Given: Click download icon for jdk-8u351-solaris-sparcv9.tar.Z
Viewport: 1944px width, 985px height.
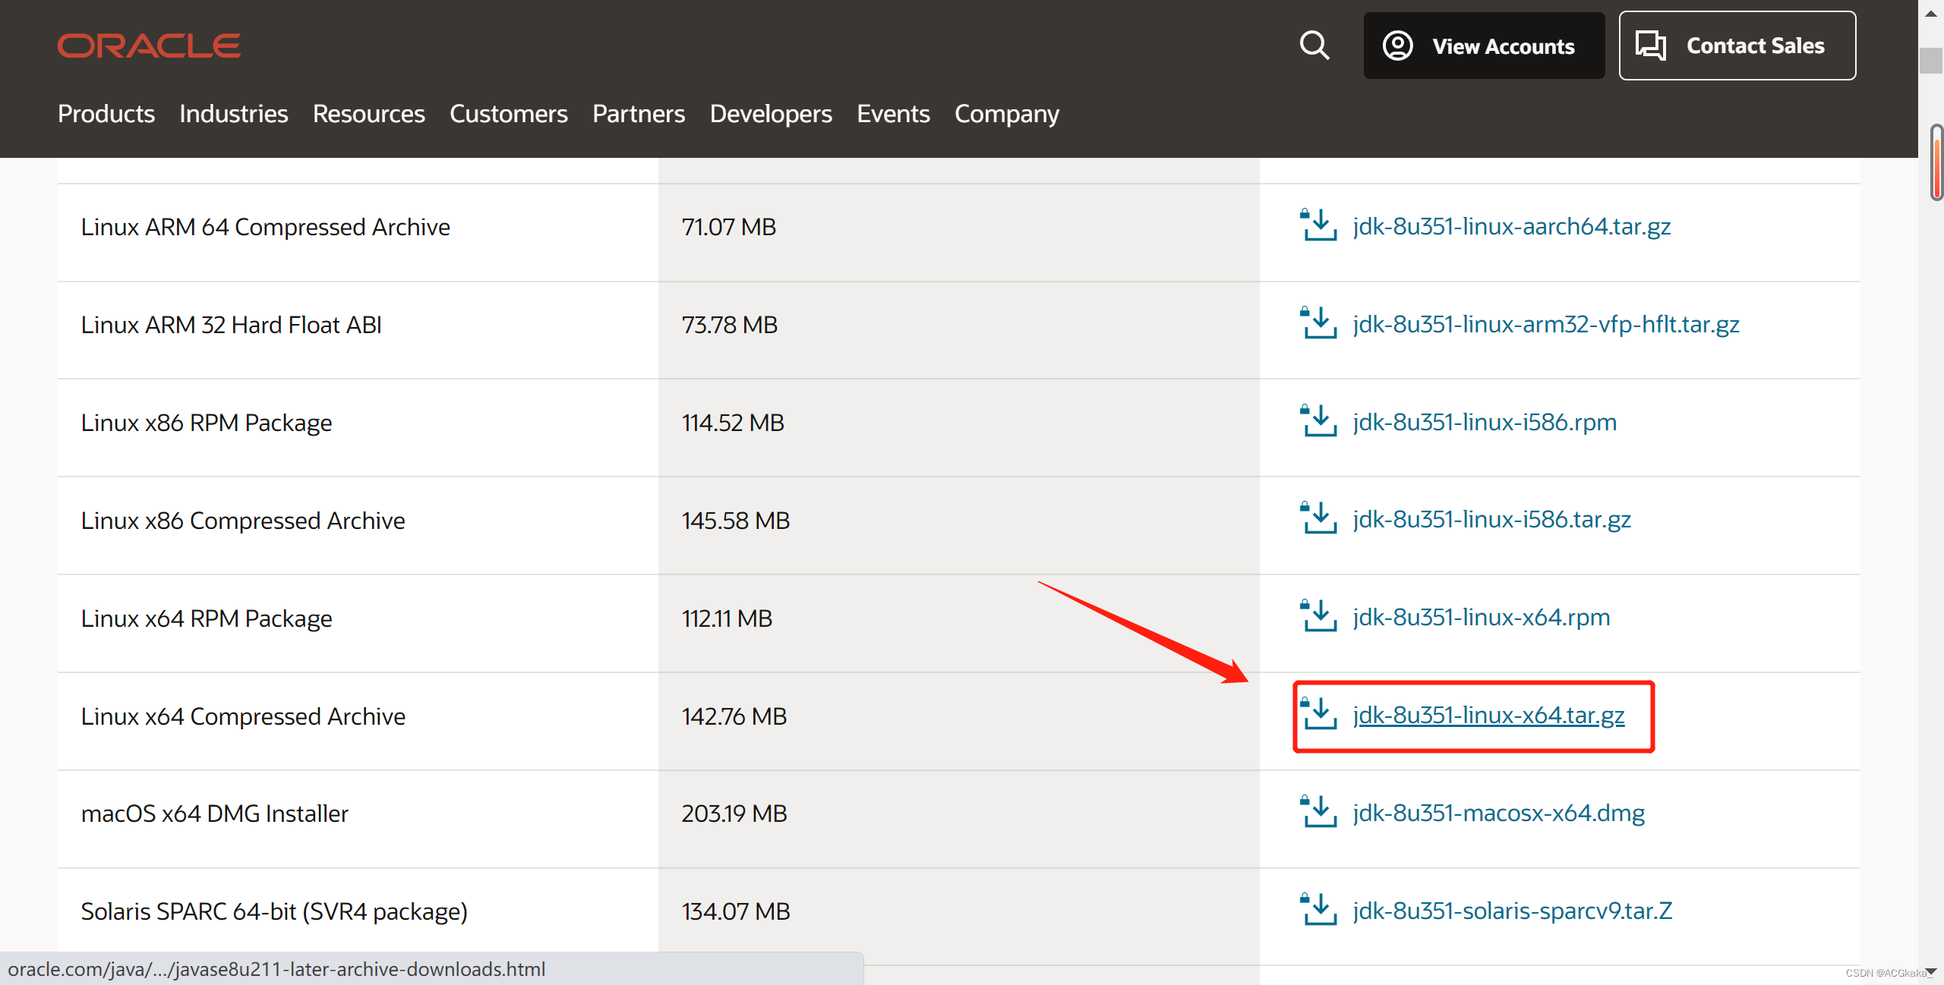Looking at the screenshot, I should click(x=1318, y=909).
